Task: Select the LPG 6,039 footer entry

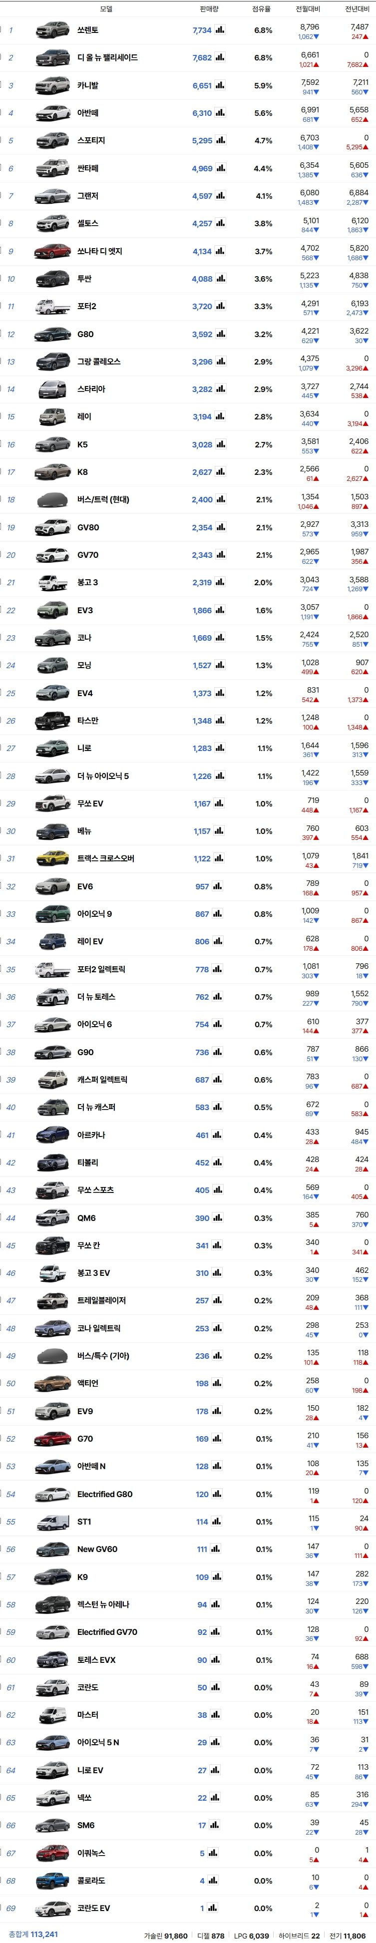Action: [x=251, y=1936]
